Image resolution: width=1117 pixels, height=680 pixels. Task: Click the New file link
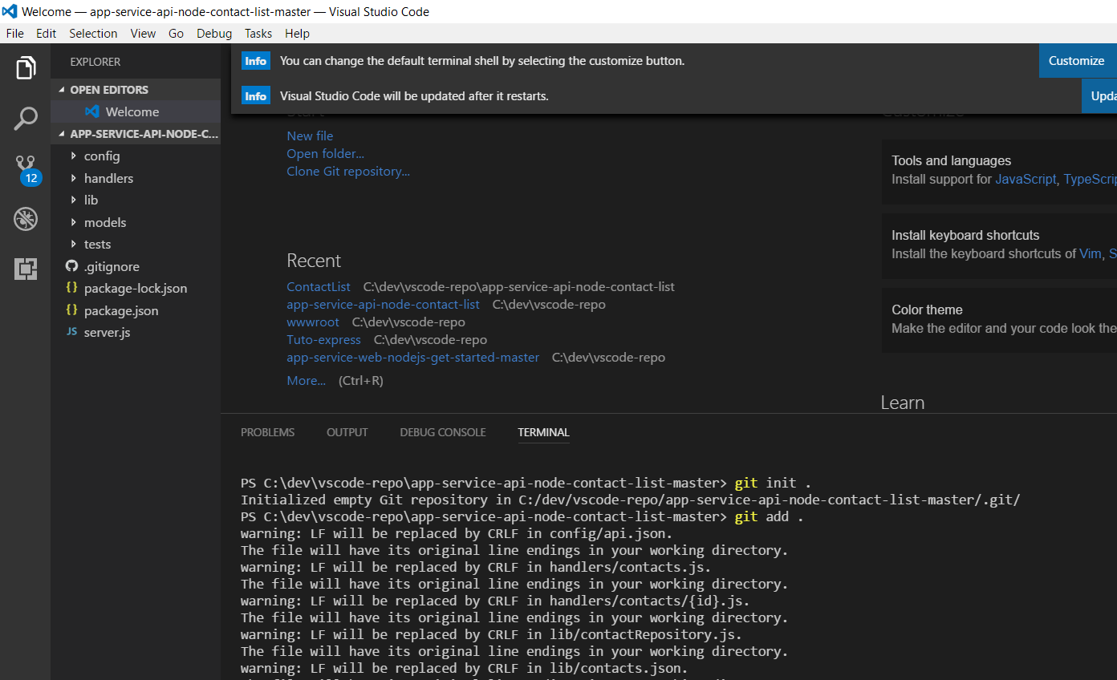coord(310,136)
